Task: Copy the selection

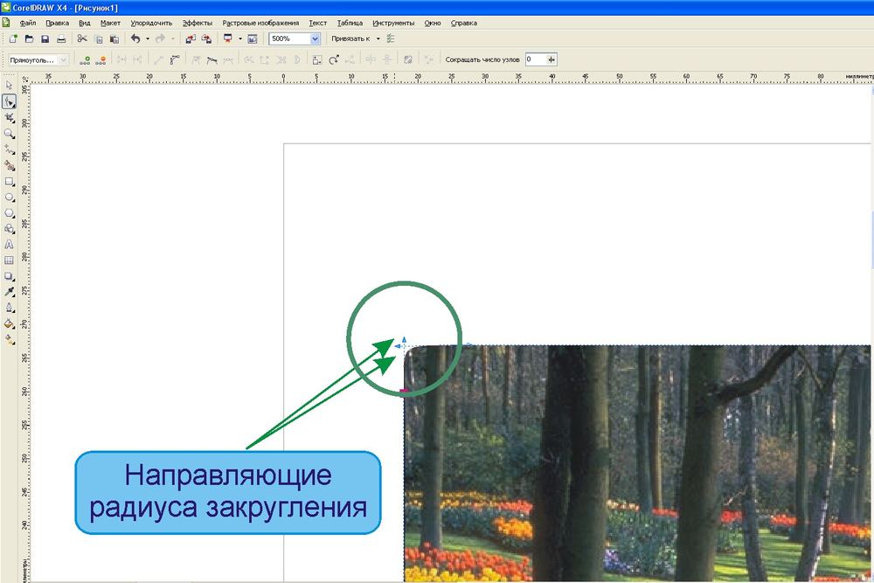Action: (x=98, y=38)
